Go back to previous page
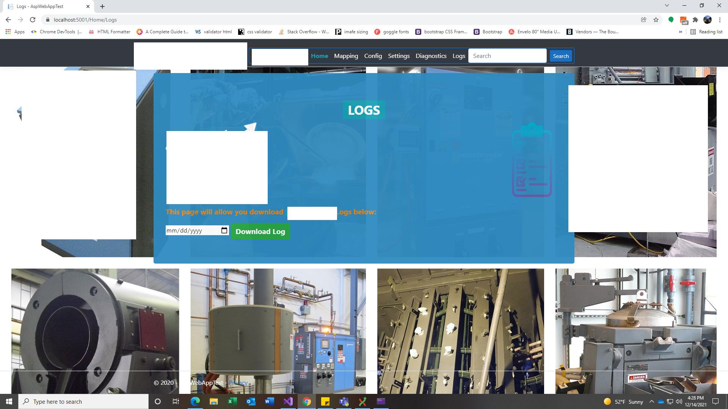Screen dimensions: 728x409 pyautogui.click(x=8, y=20)
